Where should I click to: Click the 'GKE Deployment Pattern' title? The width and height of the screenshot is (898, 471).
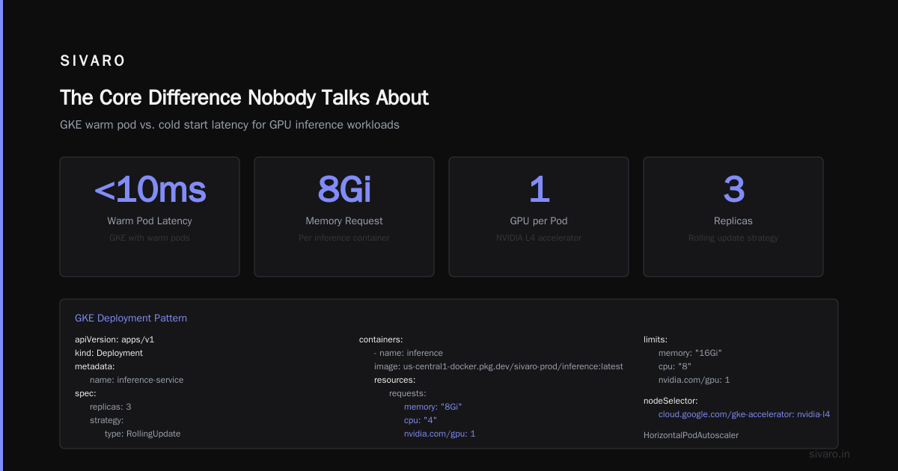[131, 318]
